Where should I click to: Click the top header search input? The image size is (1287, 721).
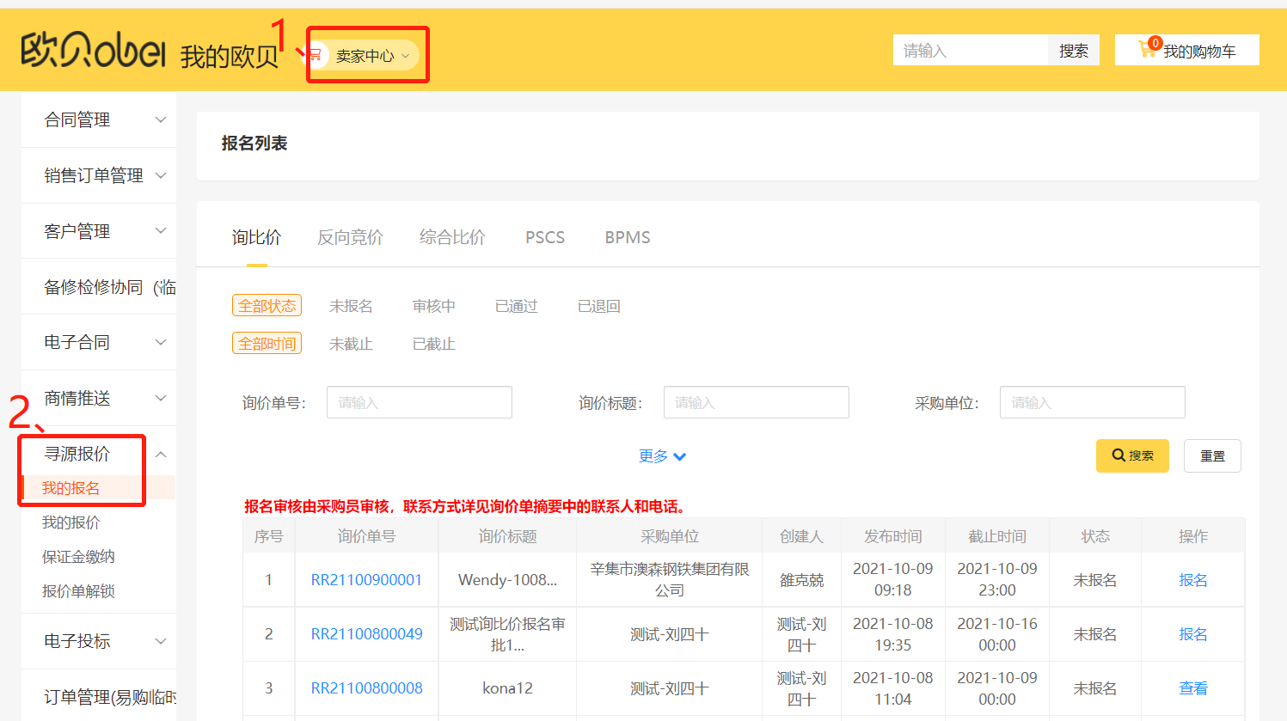[x=970, y=51]
